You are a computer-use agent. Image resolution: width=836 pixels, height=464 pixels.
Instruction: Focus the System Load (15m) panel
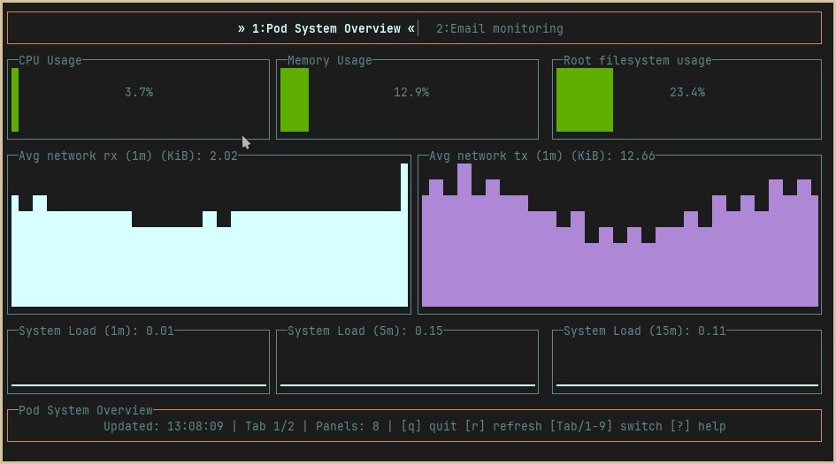tap(686, 361)
